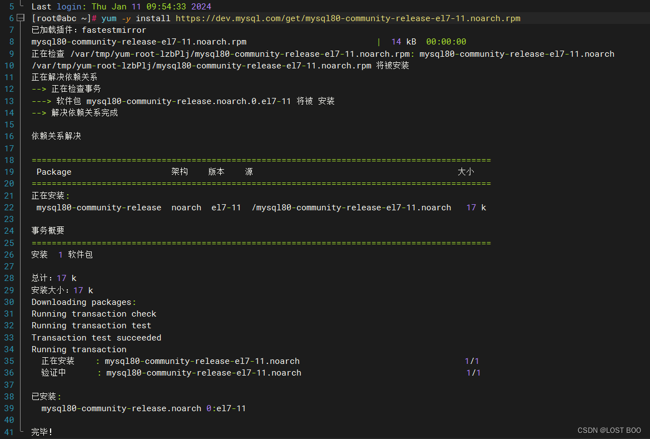Image resolution: width=650 pixels, height=439 pixels.
Task: Select the Package table header text
Action: [53, 172]
